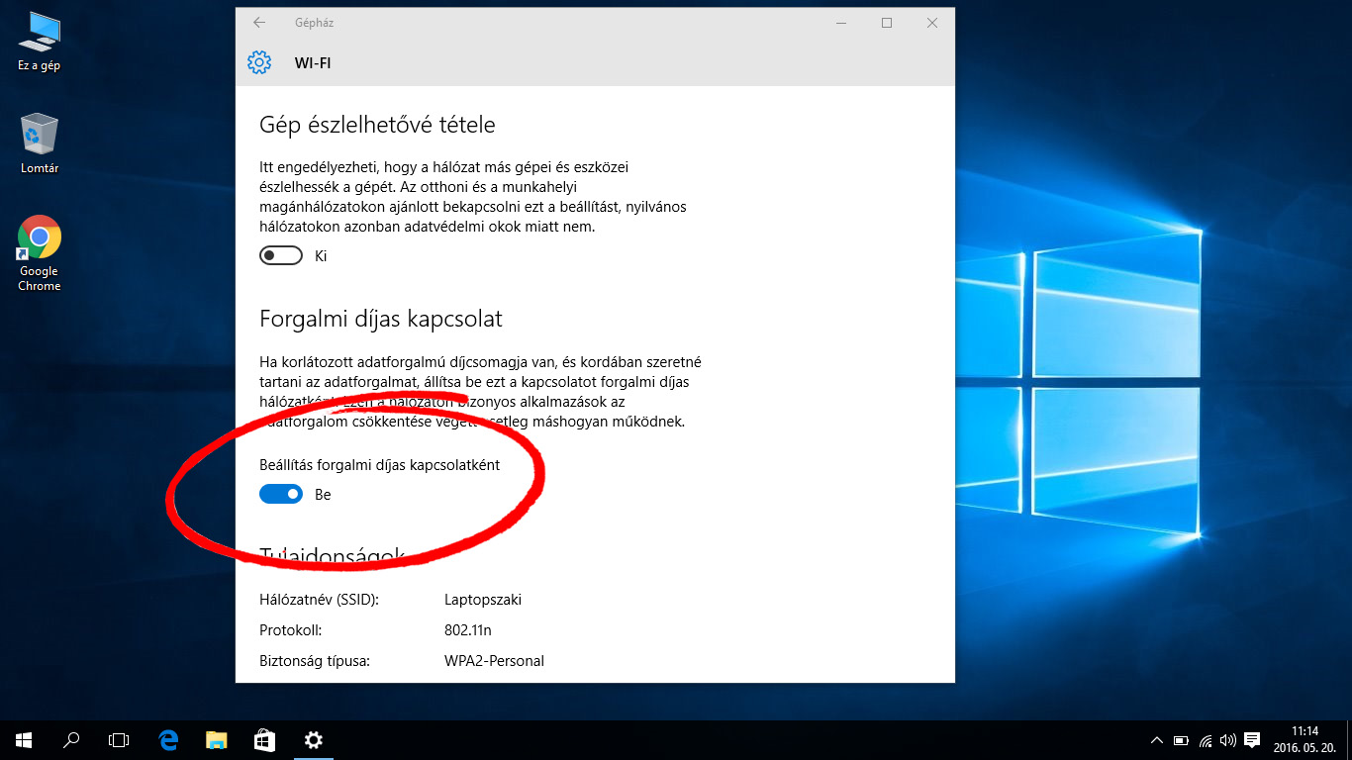Image resolution: width=1352 pixels, height=760 pixels.
Task: Click the Settings gear on the taskbar
Action: pyautogui.click(x=313, y=739)
